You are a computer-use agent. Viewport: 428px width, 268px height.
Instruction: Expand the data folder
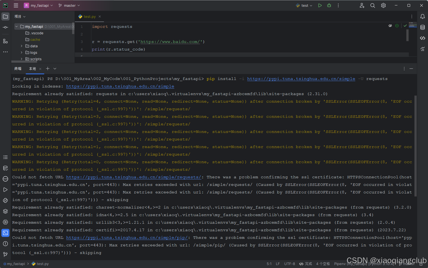(22, 46)
